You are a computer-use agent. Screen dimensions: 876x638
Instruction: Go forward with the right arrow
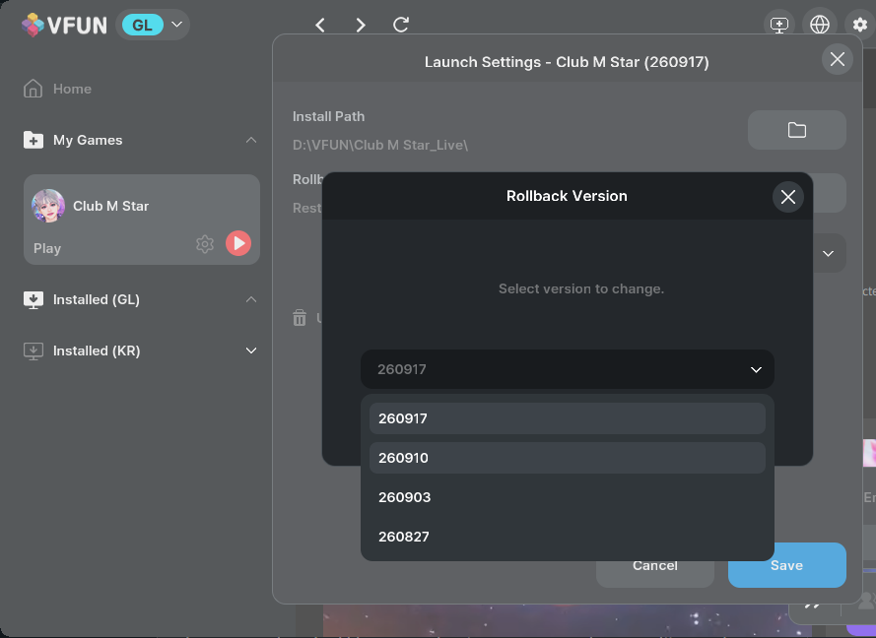tap(361, 26)
